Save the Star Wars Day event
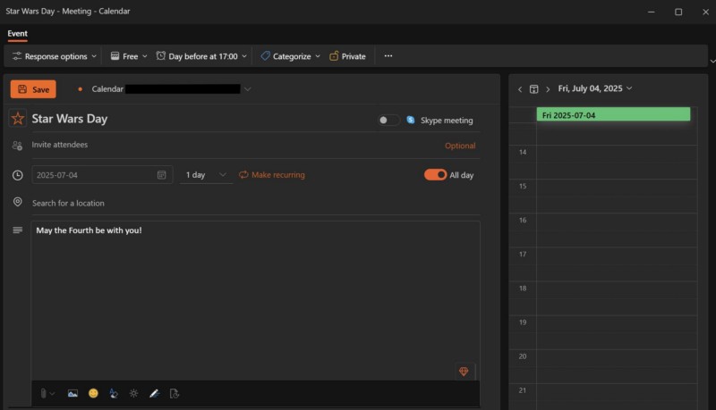The width and height of the screenshot is (716, 410). point(33,89)
